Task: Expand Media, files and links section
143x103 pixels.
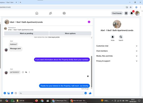Action: [x=117, y=56]
